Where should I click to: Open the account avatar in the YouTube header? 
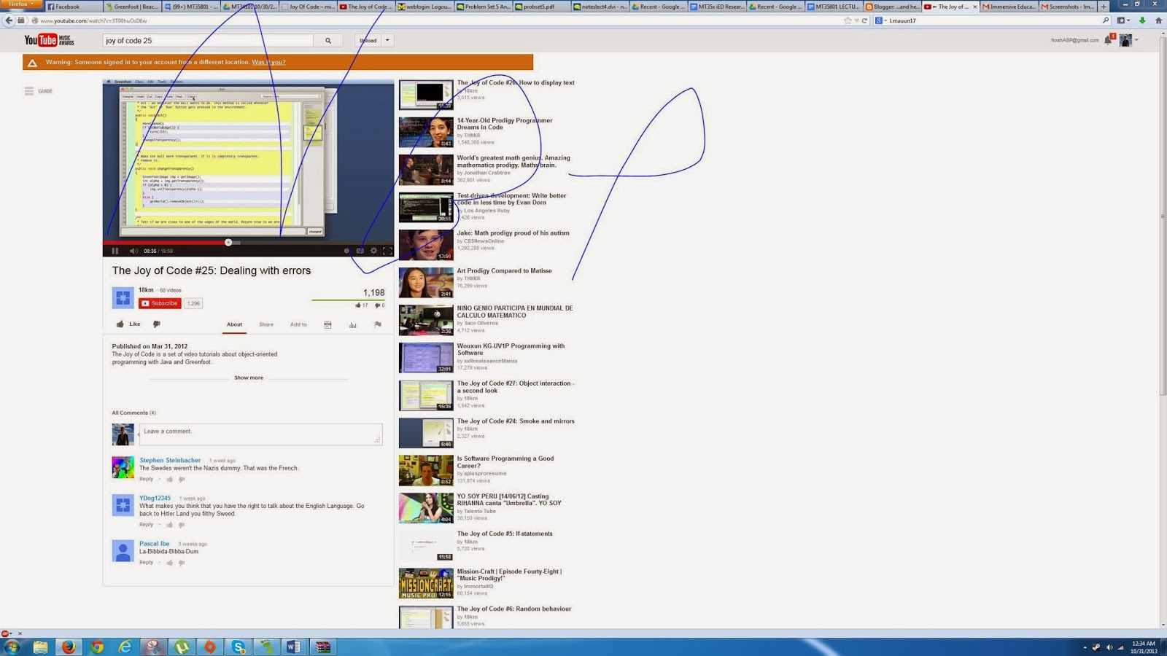pyautogui.click(x=1125, y=40)
